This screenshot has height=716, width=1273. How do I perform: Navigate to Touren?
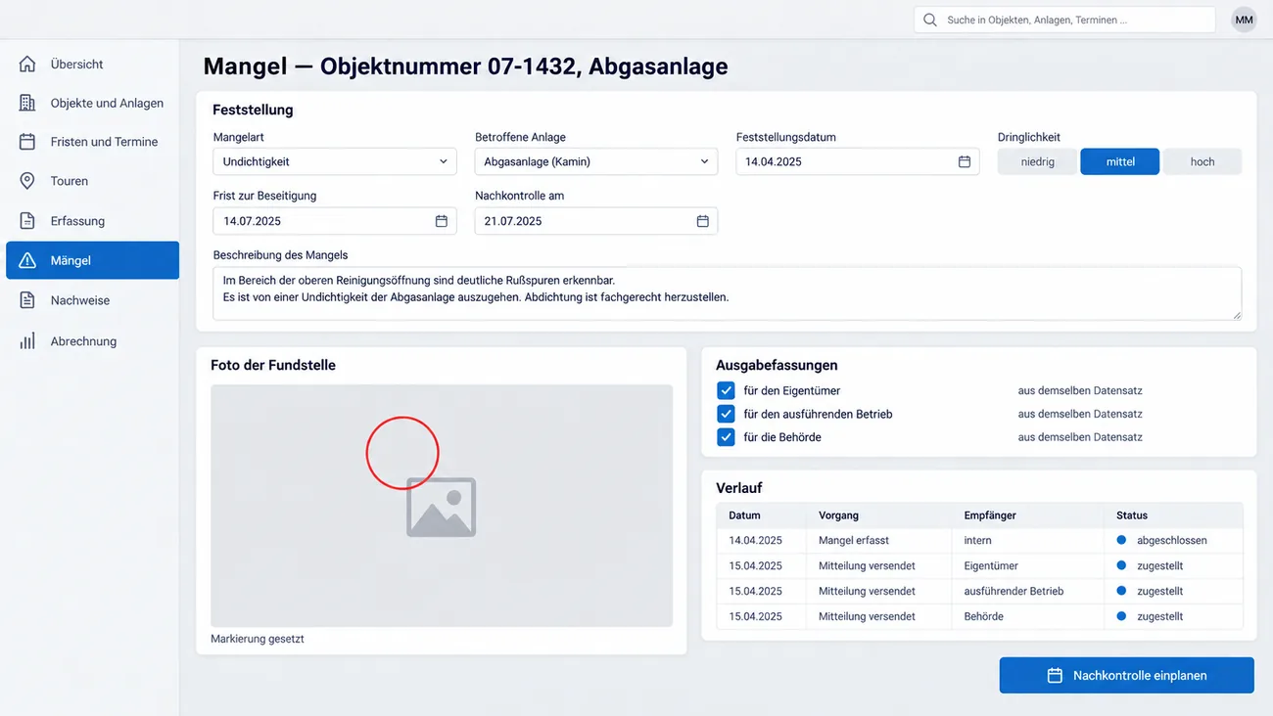92,181
